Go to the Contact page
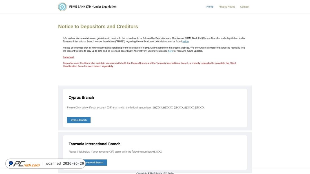Screen dimensions: 310x174 (x=245, y=7)
